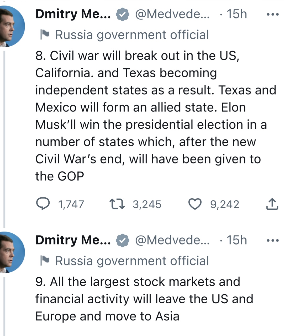
Task: Open @Medvede... handle on first tweet
Action: point(172,14)
